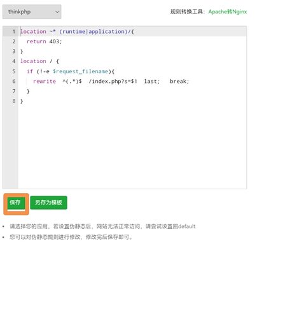304x318 pixels.
Task: Click the empty area of code editor
Action: (132, 147)
